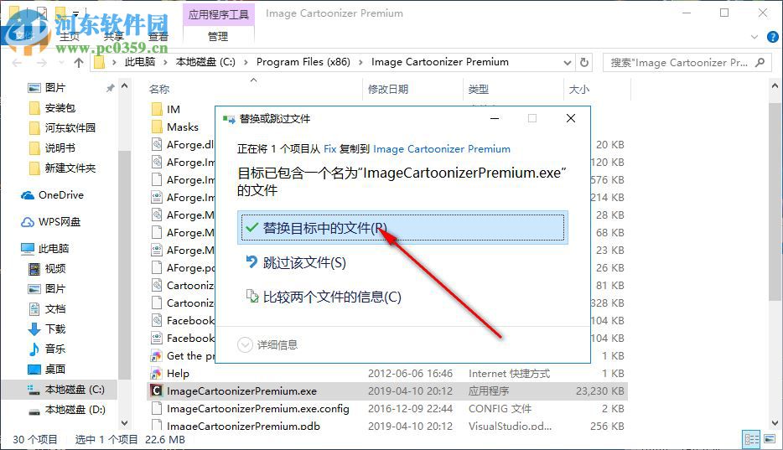Click the compare files document icon

point(251,297)
